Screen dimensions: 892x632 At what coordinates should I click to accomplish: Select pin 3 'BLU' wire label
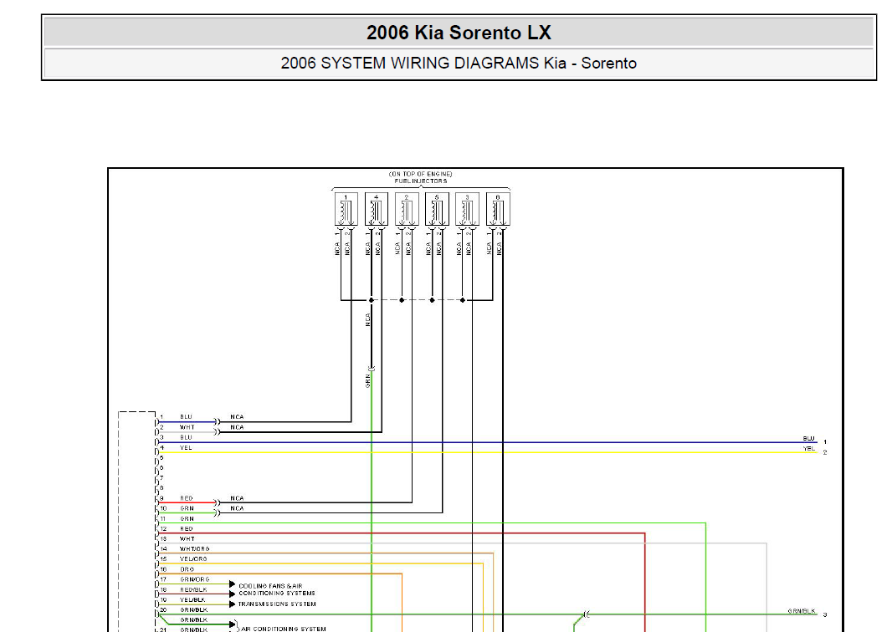186,437
